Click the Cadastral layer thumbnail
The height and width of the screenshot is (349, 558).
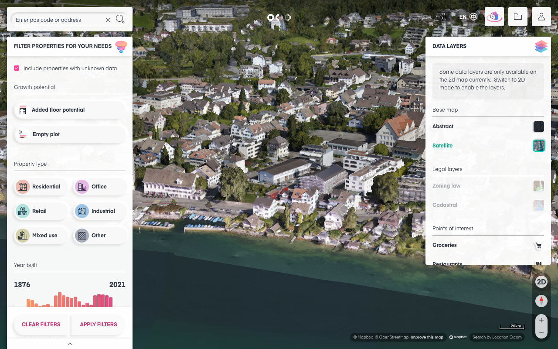[x=539, y=205]
